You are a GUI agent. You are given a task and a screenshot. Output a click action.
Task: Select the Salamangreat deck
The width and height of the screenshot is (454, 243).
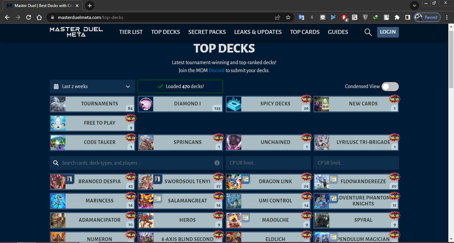(x=180, y=201)
